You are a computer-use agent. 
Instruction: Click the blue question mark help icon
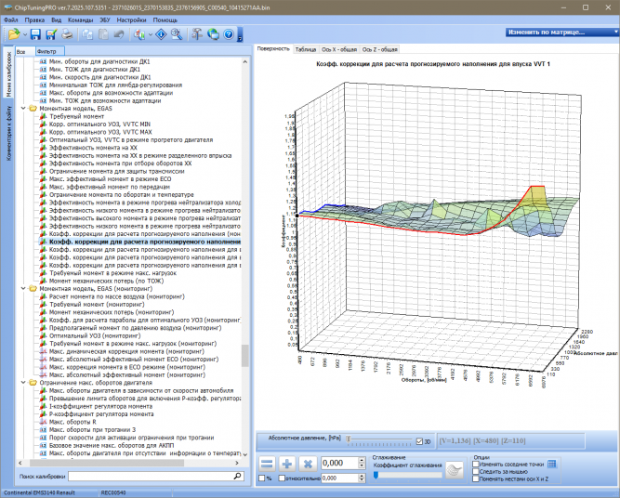coord(229,34)
